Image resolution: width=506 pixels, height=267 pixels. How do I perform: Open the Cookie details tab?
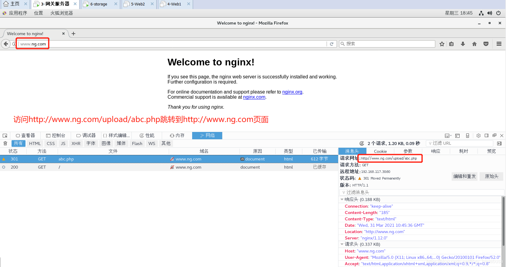380,151
